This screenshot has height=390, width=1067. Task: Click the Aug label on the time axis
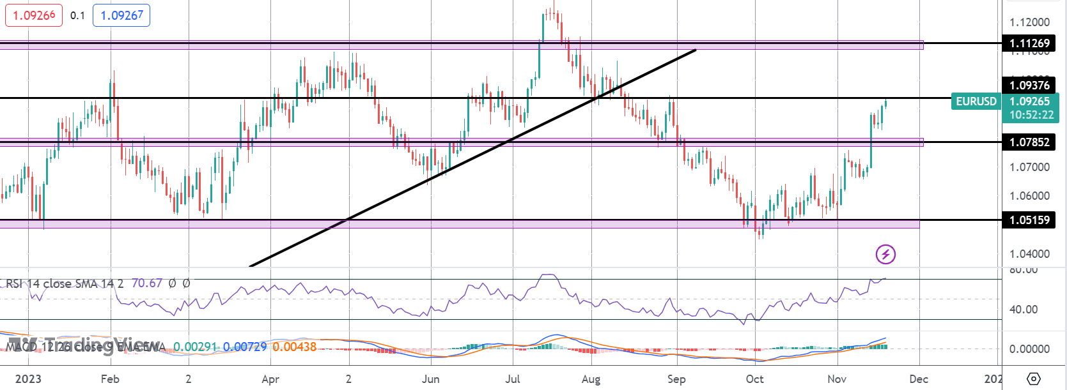[x=591, y=379]
